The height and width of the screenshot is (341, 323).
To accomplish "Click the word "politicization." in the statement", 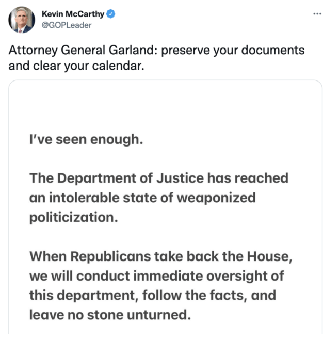I will click(74, 217).
